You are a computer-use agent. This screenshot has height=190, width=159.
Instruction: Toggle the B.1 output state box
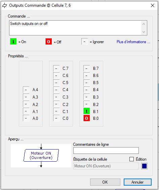86,111
